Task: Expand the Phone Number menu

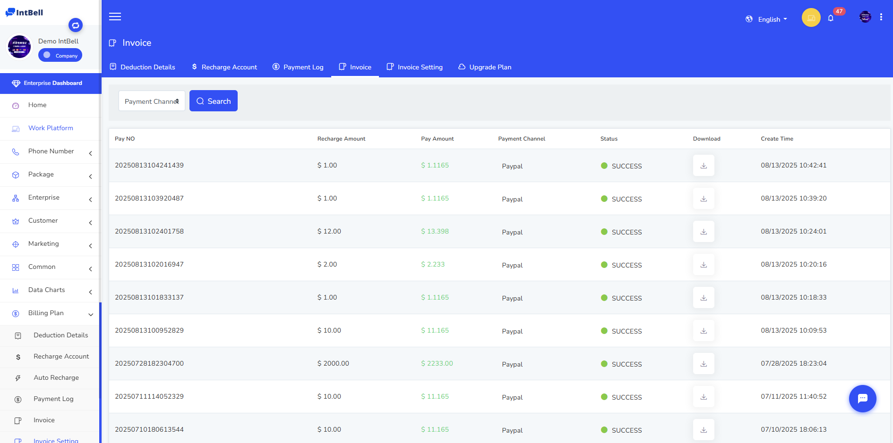Action: point(51,151)
